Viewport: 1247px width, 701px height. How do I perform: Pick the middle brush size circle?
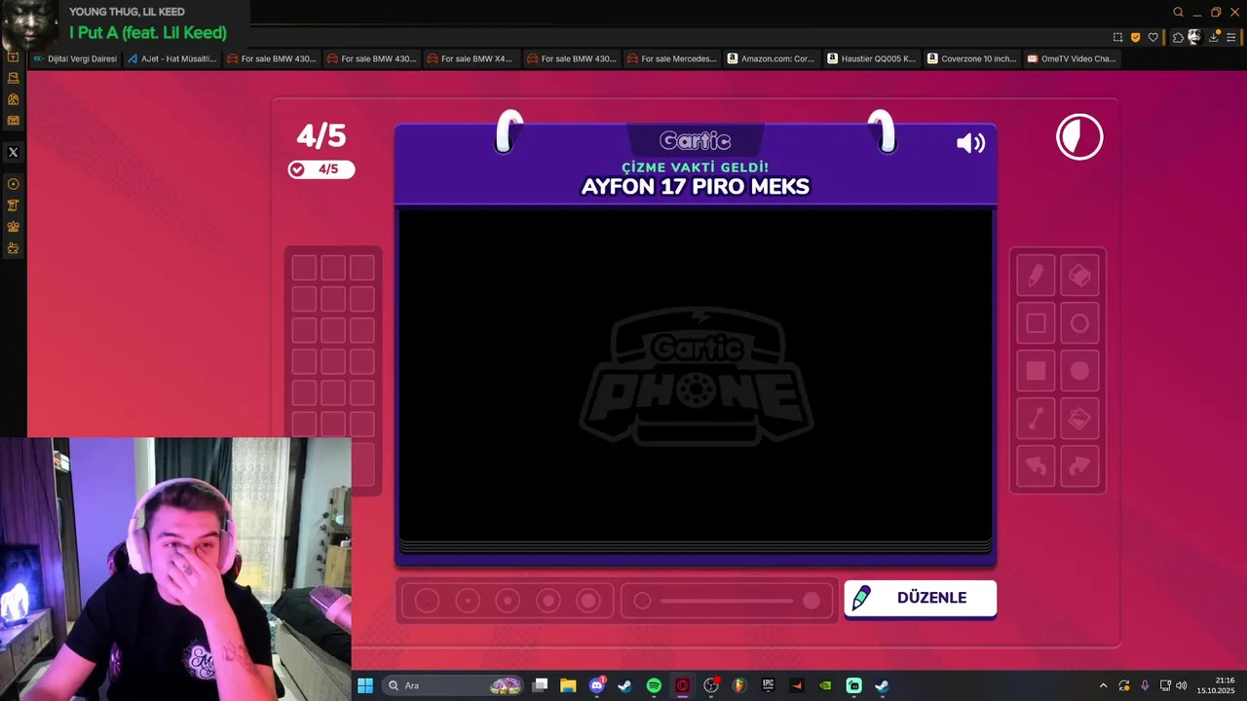(508, 601)
